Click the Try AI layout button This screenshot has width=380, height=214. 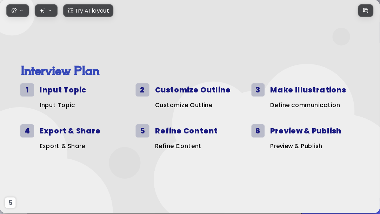[x=88, y=11]
